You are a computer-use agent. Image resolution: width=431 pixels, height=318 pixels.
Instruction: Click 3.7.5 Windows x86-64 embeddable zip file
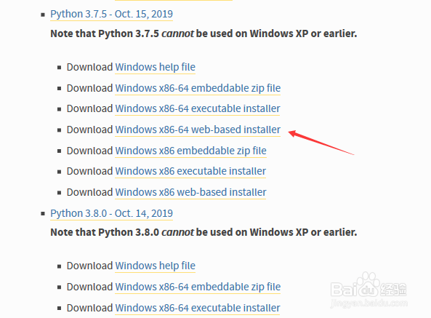tap(198, 88)
